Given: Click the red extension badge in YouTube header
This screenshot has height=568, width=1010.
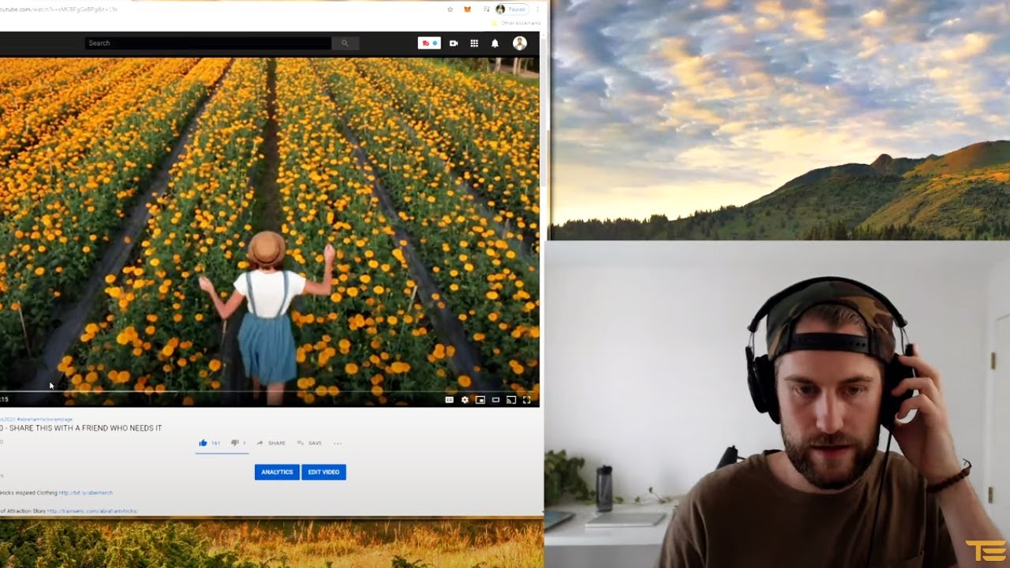Looking at the screenshot, I should tap(429, 43).
